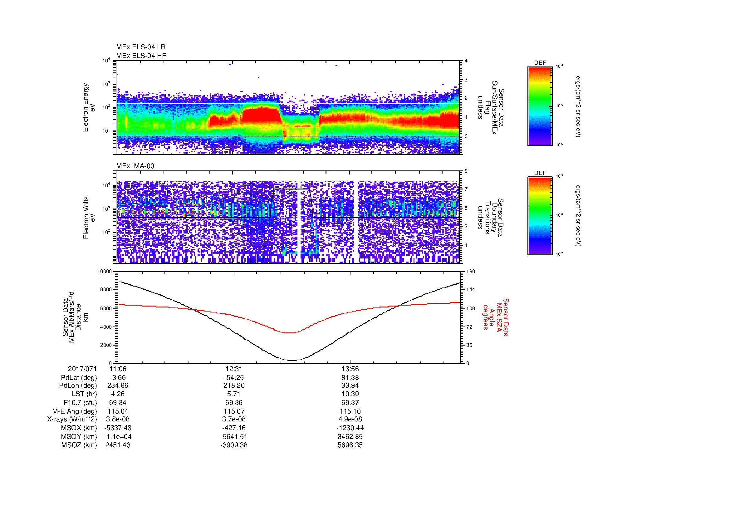Click the 12:31 time tick label
The image size is (730, 516).
pyautogui.click(x=234, y=369)
